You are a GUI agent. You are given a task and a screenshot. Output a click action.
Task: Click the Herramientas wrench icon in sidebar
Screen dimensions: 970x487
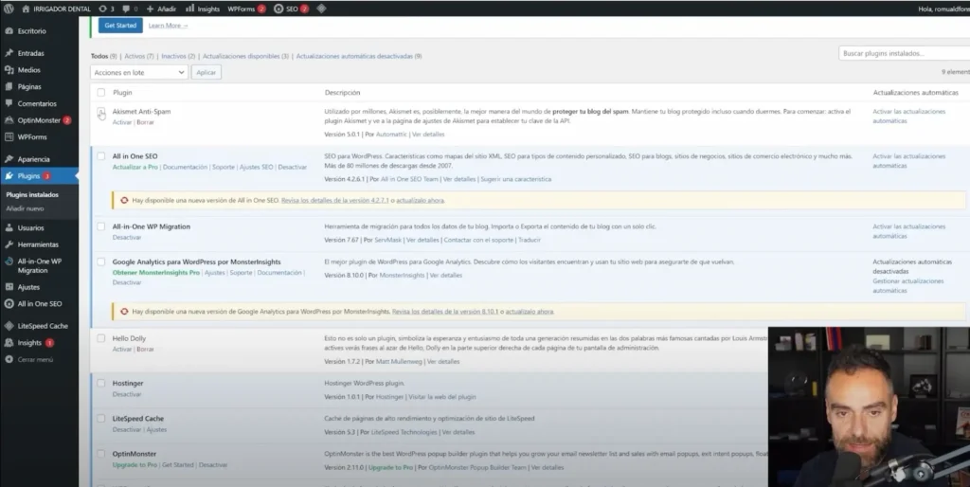click(x=9, y=244)
